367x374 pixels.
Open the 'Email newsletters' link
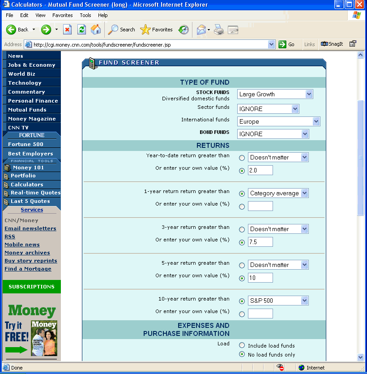coord(30,228)
